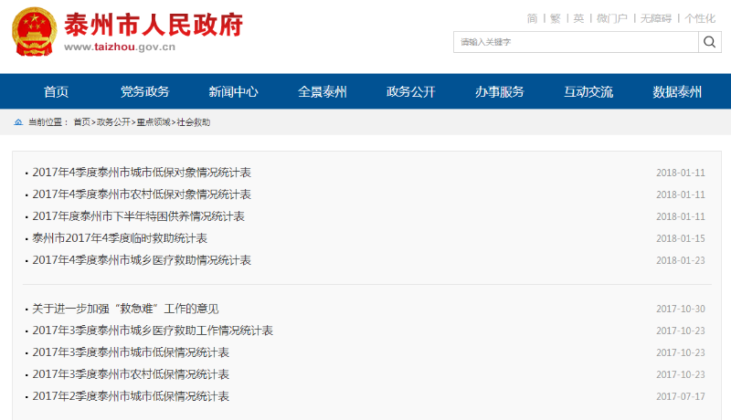This screenshot has width=731, height=420.
Task: Open the 无障碍 accessibility link
Action: point(655,18)
